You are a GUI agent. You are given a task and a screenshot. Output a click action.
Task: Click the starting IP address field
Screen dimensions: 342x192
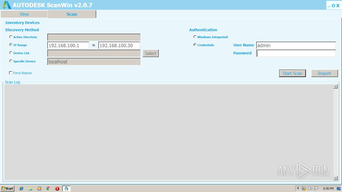tap(68, 45)
